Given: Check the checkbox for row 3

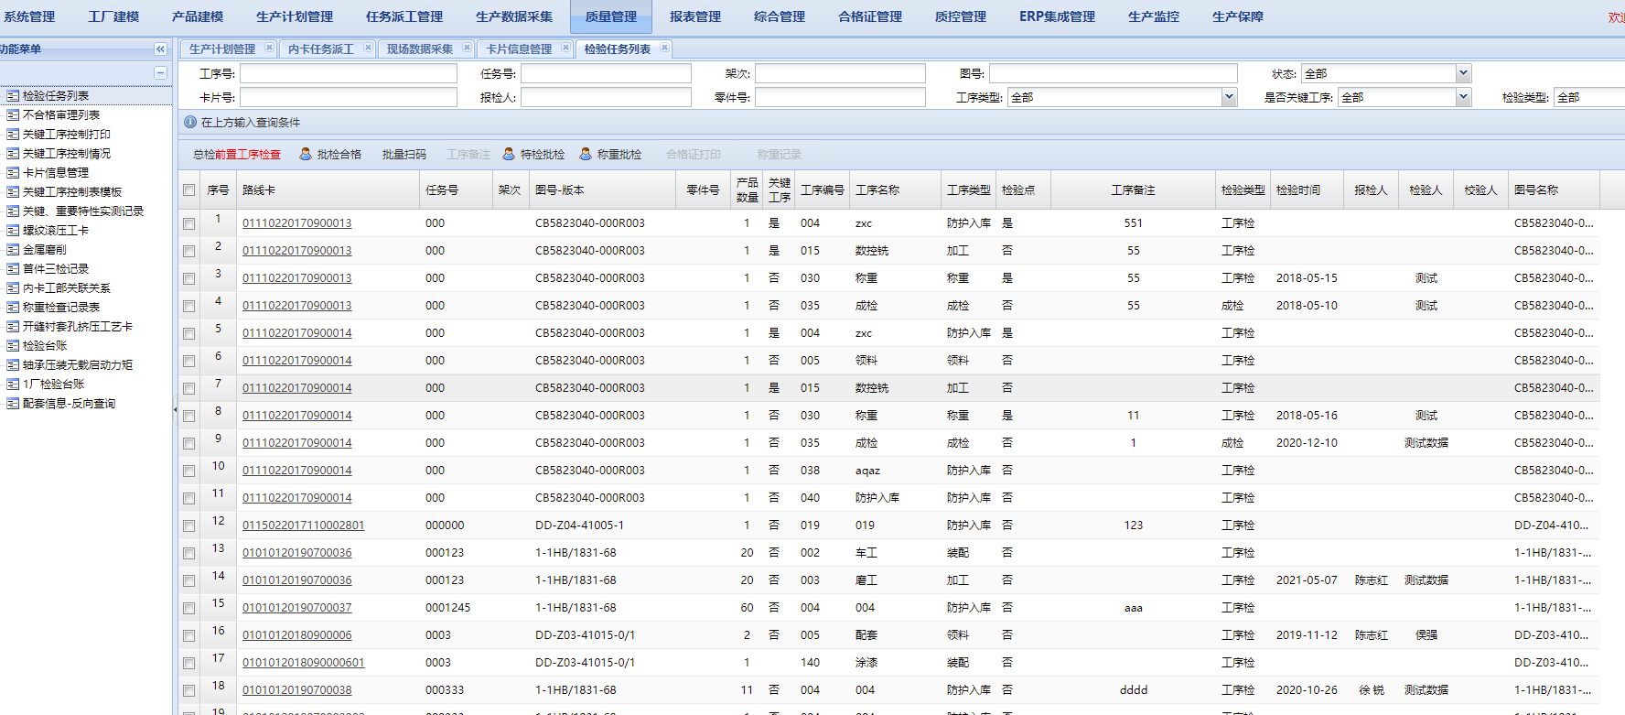Looking at the screenshot, I should 188,278.
